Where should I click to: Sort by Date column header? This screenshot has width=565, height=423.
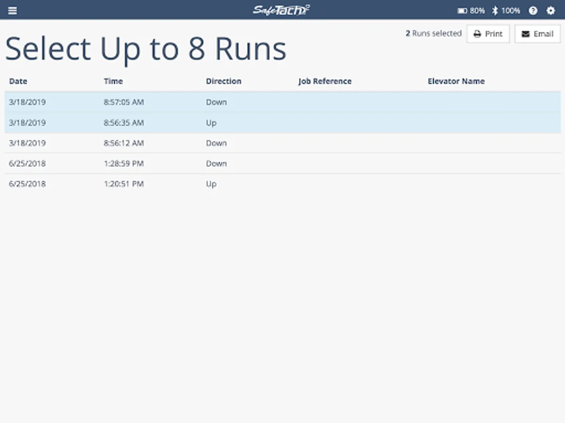point(18,81)
